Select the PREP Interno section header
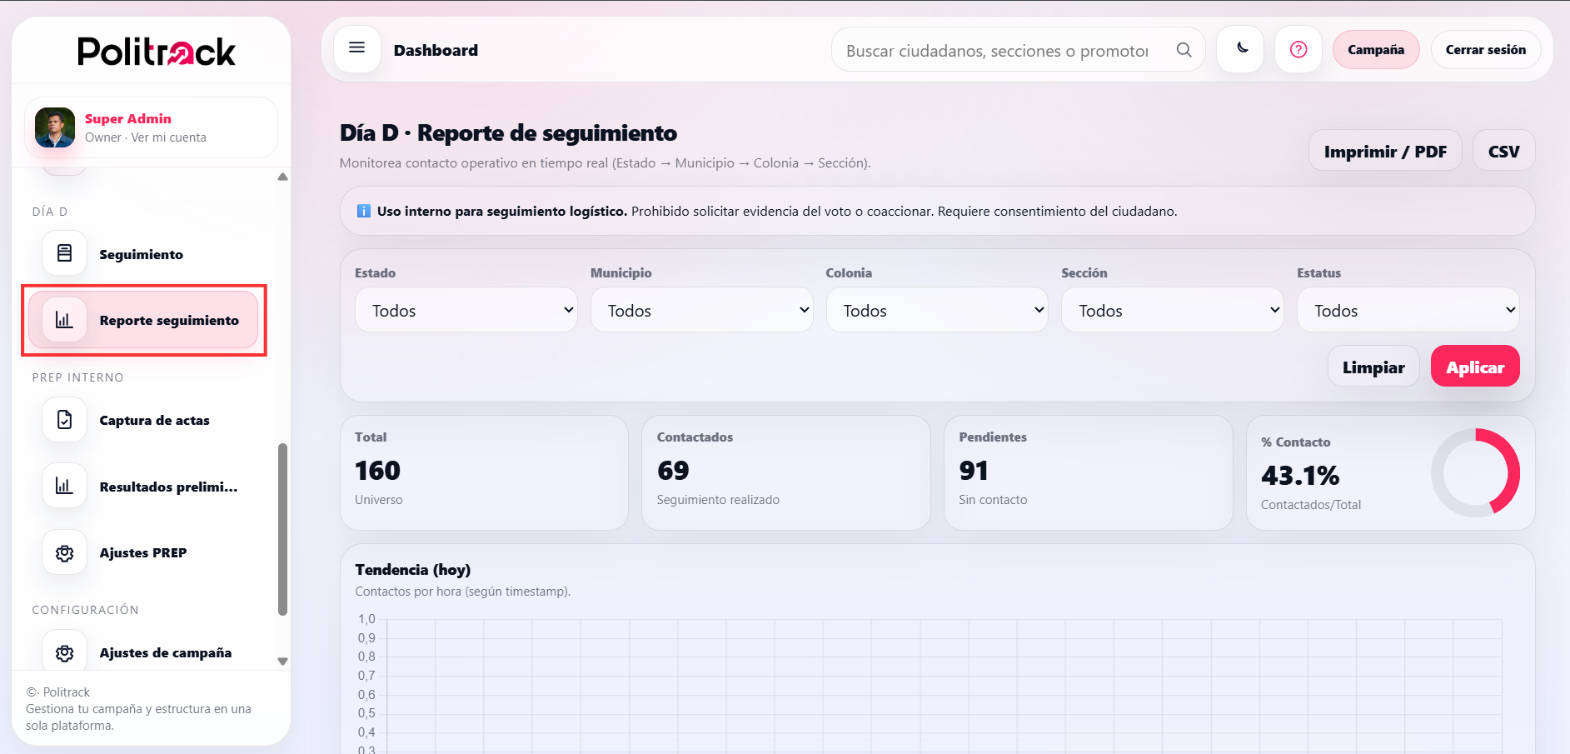 point(77,377)
